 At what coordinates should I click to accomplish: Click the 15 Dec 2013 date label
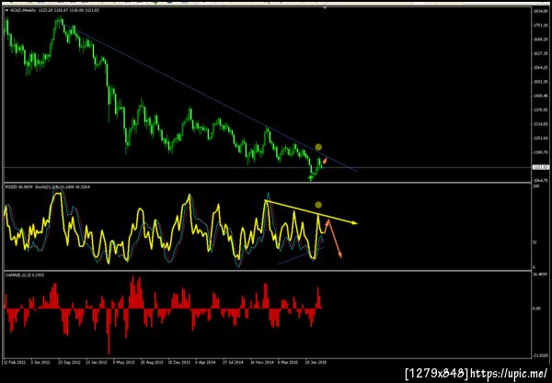tap(179, 362)
